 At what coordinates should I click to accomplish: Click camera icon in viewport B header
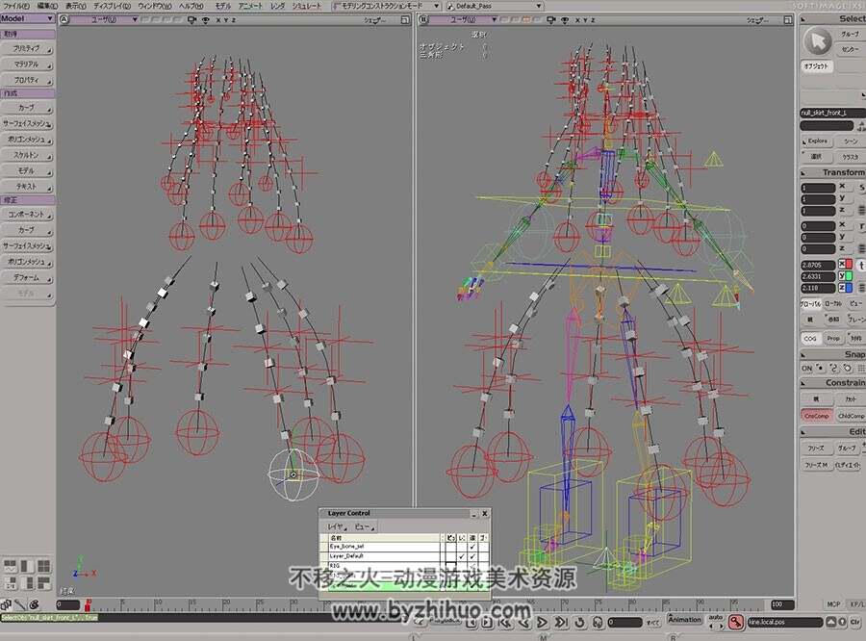click(x=550, y=20)
